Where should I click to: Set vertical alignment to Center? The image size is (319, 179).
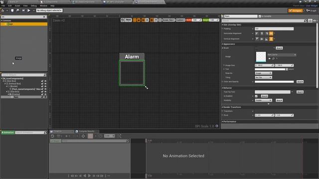(x=262, y=39)
